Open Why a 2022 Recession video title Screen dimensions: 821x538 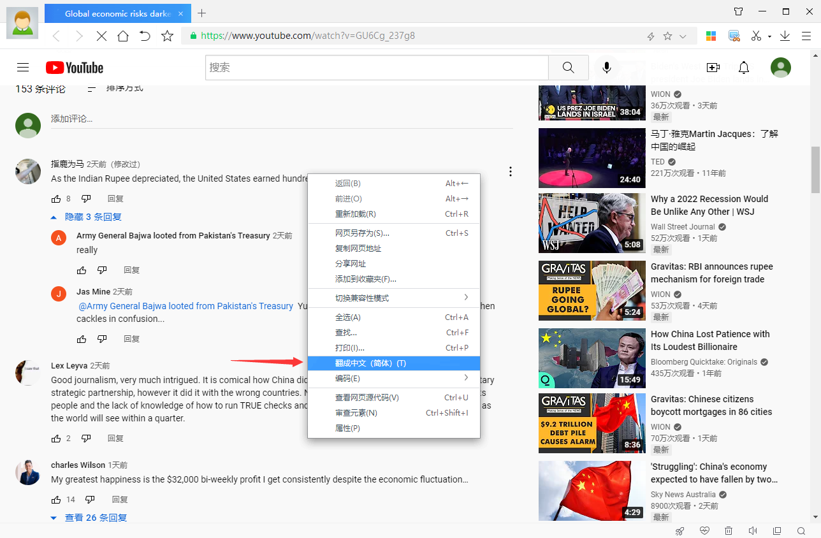(709, 205)
